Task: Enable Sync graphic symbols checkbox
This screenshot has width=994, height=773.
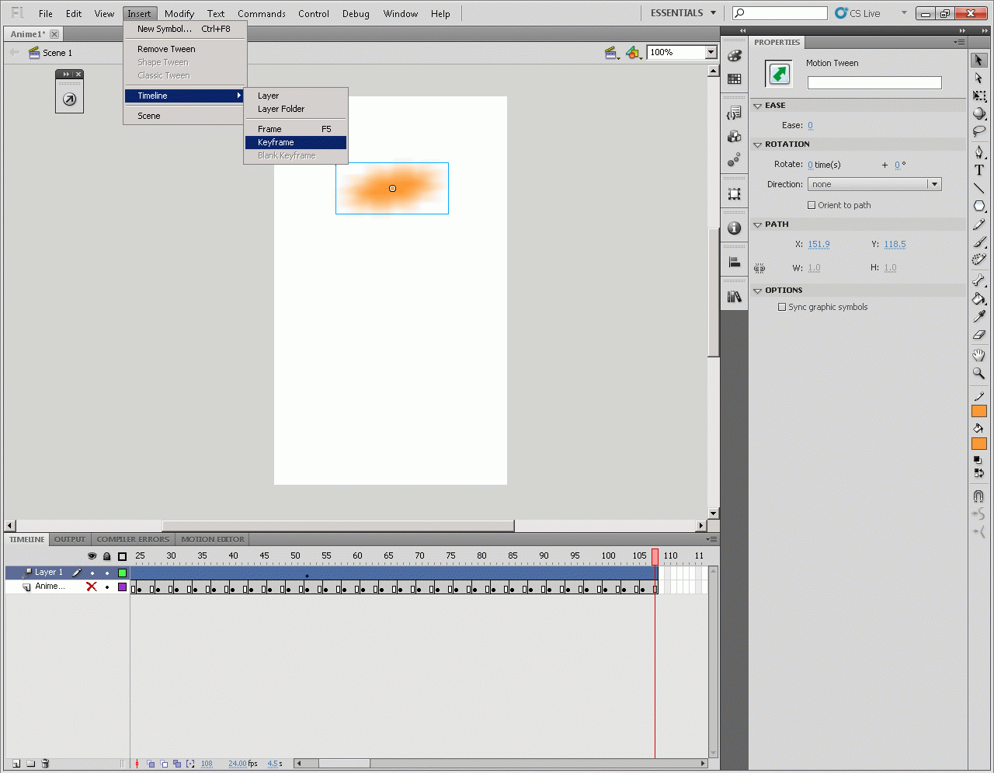Action: pos(782,307)
